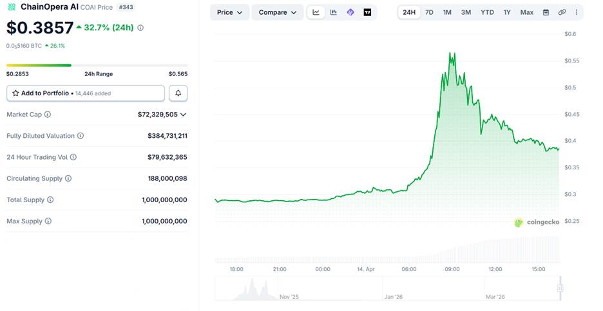The height and width of the screenshot is (311, 603).
Task: Click the price alert bell icon
Action: (178, 93)
